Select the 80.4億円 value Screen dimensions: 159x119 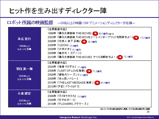coord(105,83)
